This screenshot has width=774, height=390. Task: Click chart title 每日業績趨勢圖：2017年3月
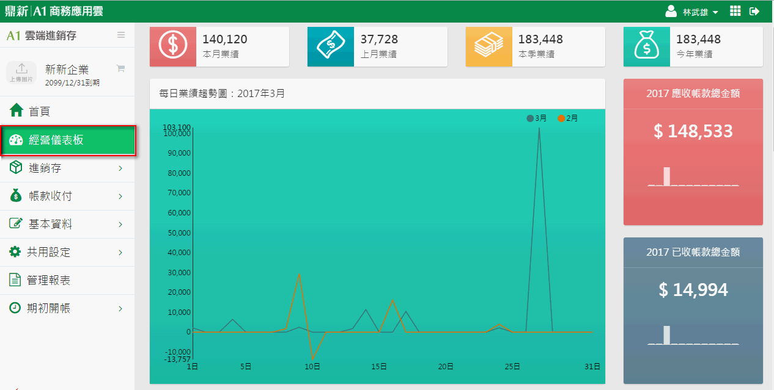click(222, 94)
